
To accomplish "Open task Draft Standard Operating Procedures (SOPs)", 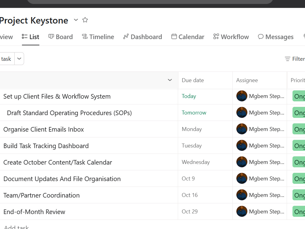I will click(69, 113).
